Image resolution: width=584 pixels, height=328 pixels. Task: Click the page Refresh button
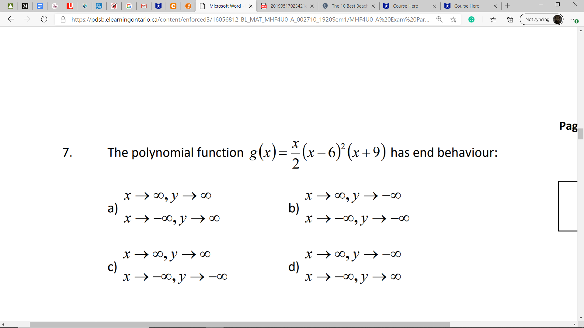pyautogui.click(x=44, y=19)
